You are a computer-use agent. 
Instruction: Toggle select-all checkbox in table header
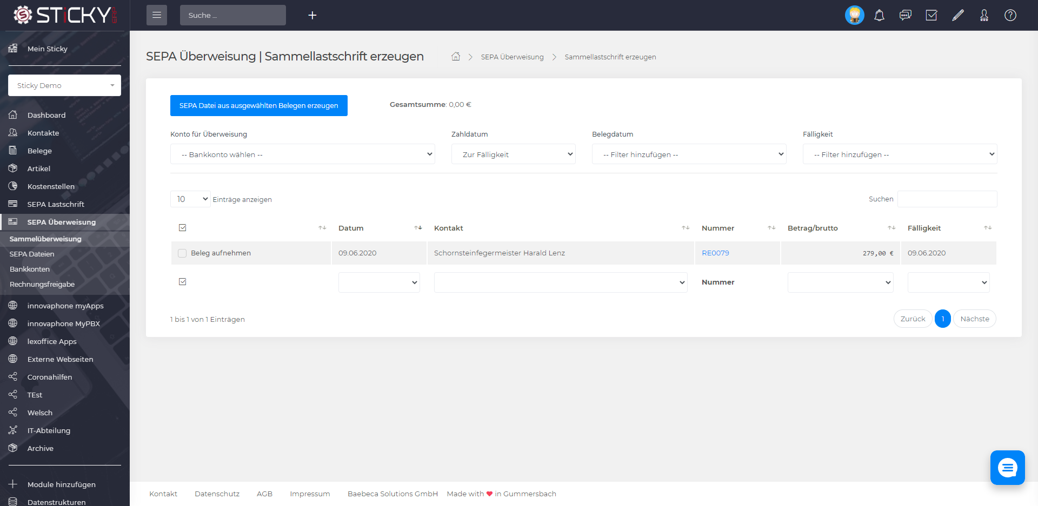[183, 228]
